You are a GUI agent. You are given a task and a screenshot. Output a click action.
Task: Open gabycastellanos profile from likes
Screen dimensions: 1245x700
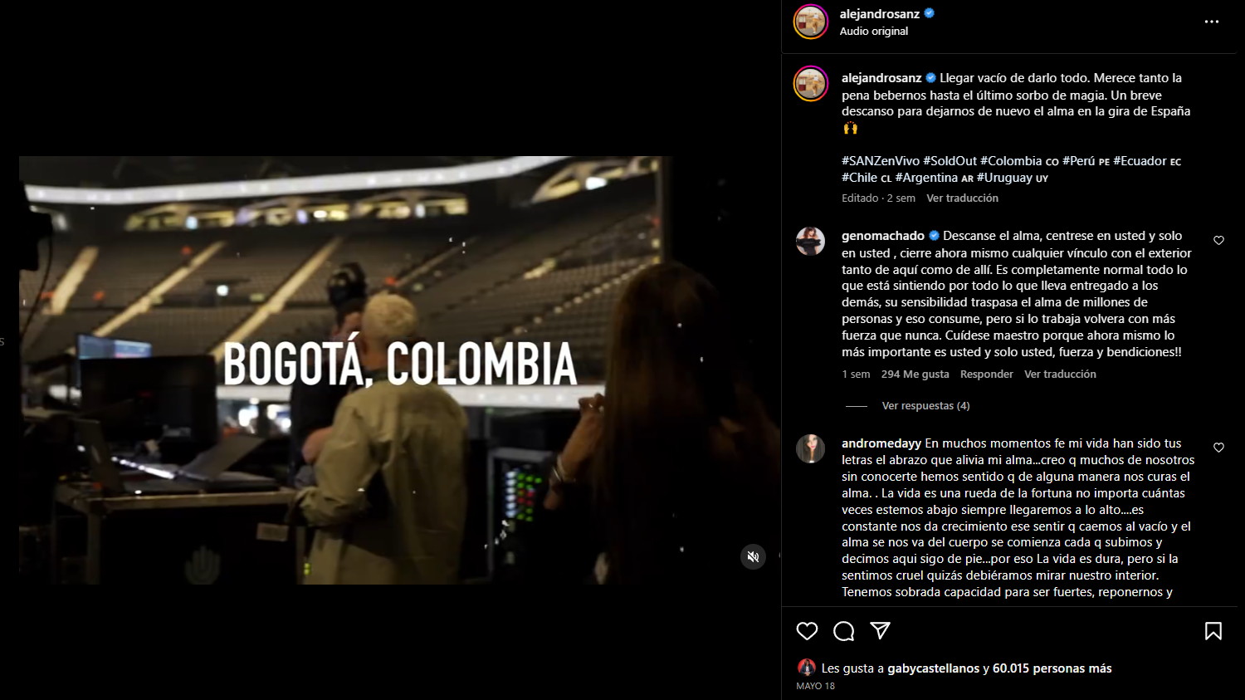(x=933, y=668)
